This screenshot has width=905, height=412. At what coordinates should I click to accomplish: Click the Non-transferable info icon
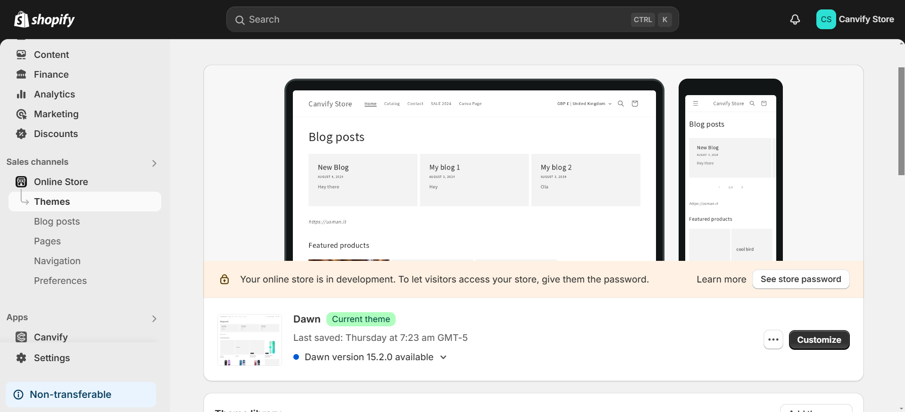pos(18,395)
